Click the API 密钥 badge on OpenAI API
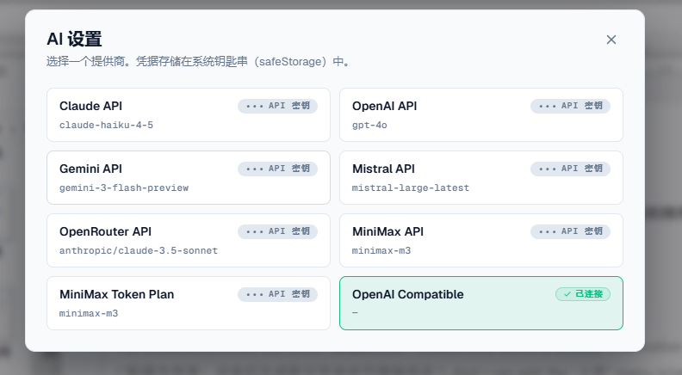 click(570, 106)
